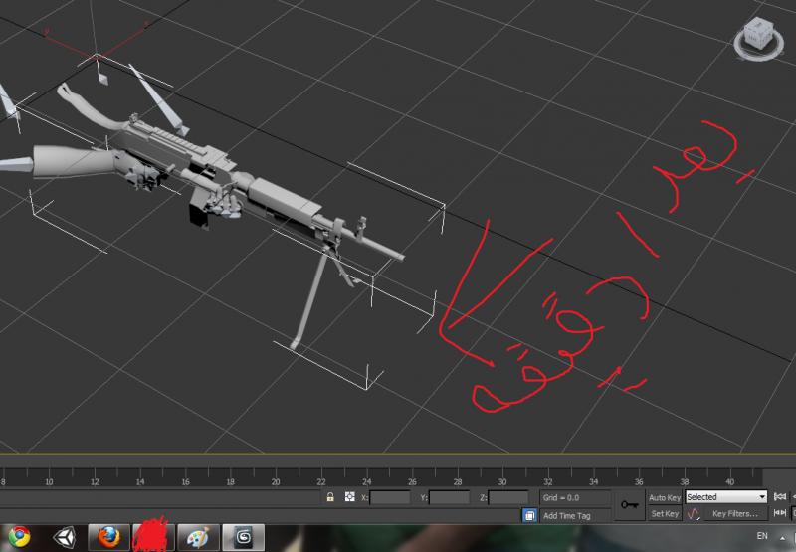Screen dimensions: 796x552
Task: Click the Y coordinate input field
Action: [449, 497]
